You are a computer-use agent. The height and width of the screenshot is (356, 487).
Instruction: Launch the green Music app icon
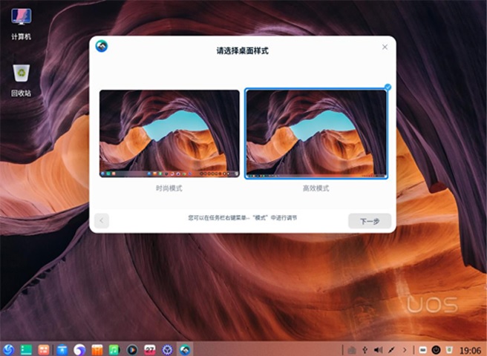click(x=114, y=350)
